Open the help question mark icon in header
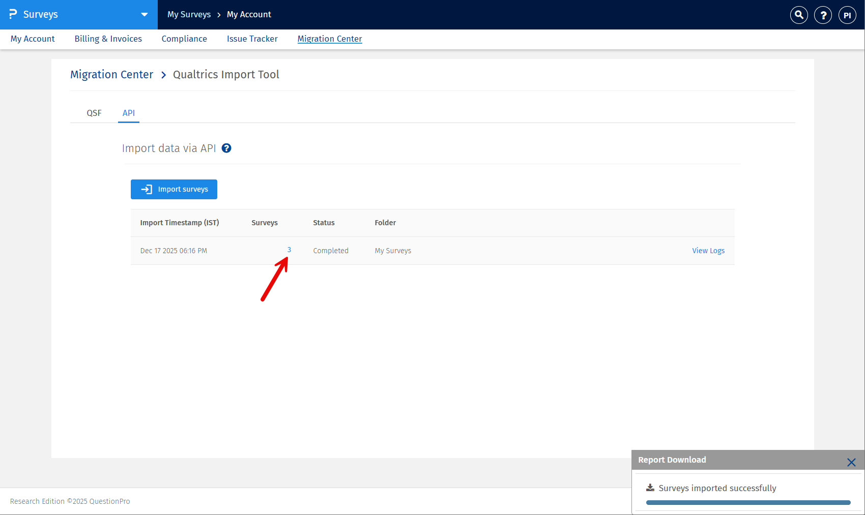The image size is (865, 515). coord(823,15)
